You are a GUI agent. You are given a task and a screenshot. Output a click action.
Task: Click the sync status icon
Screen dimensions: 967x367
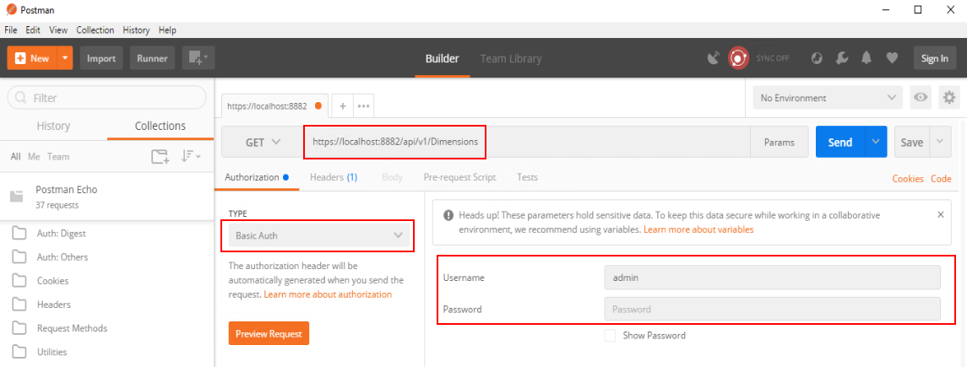tap(739, 58)
